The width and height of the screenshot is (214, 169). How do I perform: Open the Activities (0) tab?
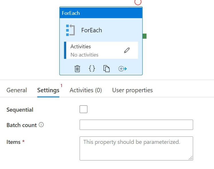click(x=86, y=90)
